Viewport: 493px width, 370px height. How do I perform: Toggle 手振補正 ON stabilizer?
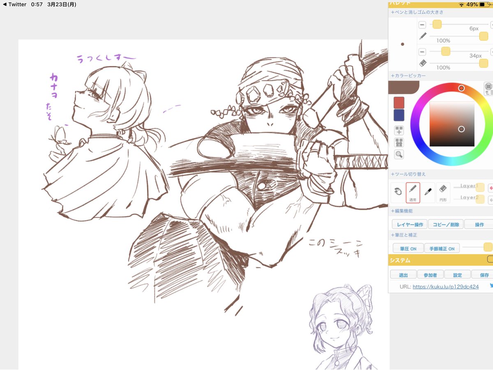442,249
